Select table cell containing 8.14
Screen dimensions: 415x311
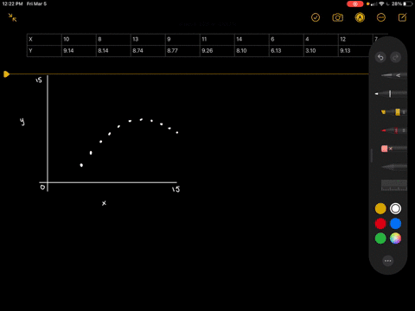click(x=113, y=51)
